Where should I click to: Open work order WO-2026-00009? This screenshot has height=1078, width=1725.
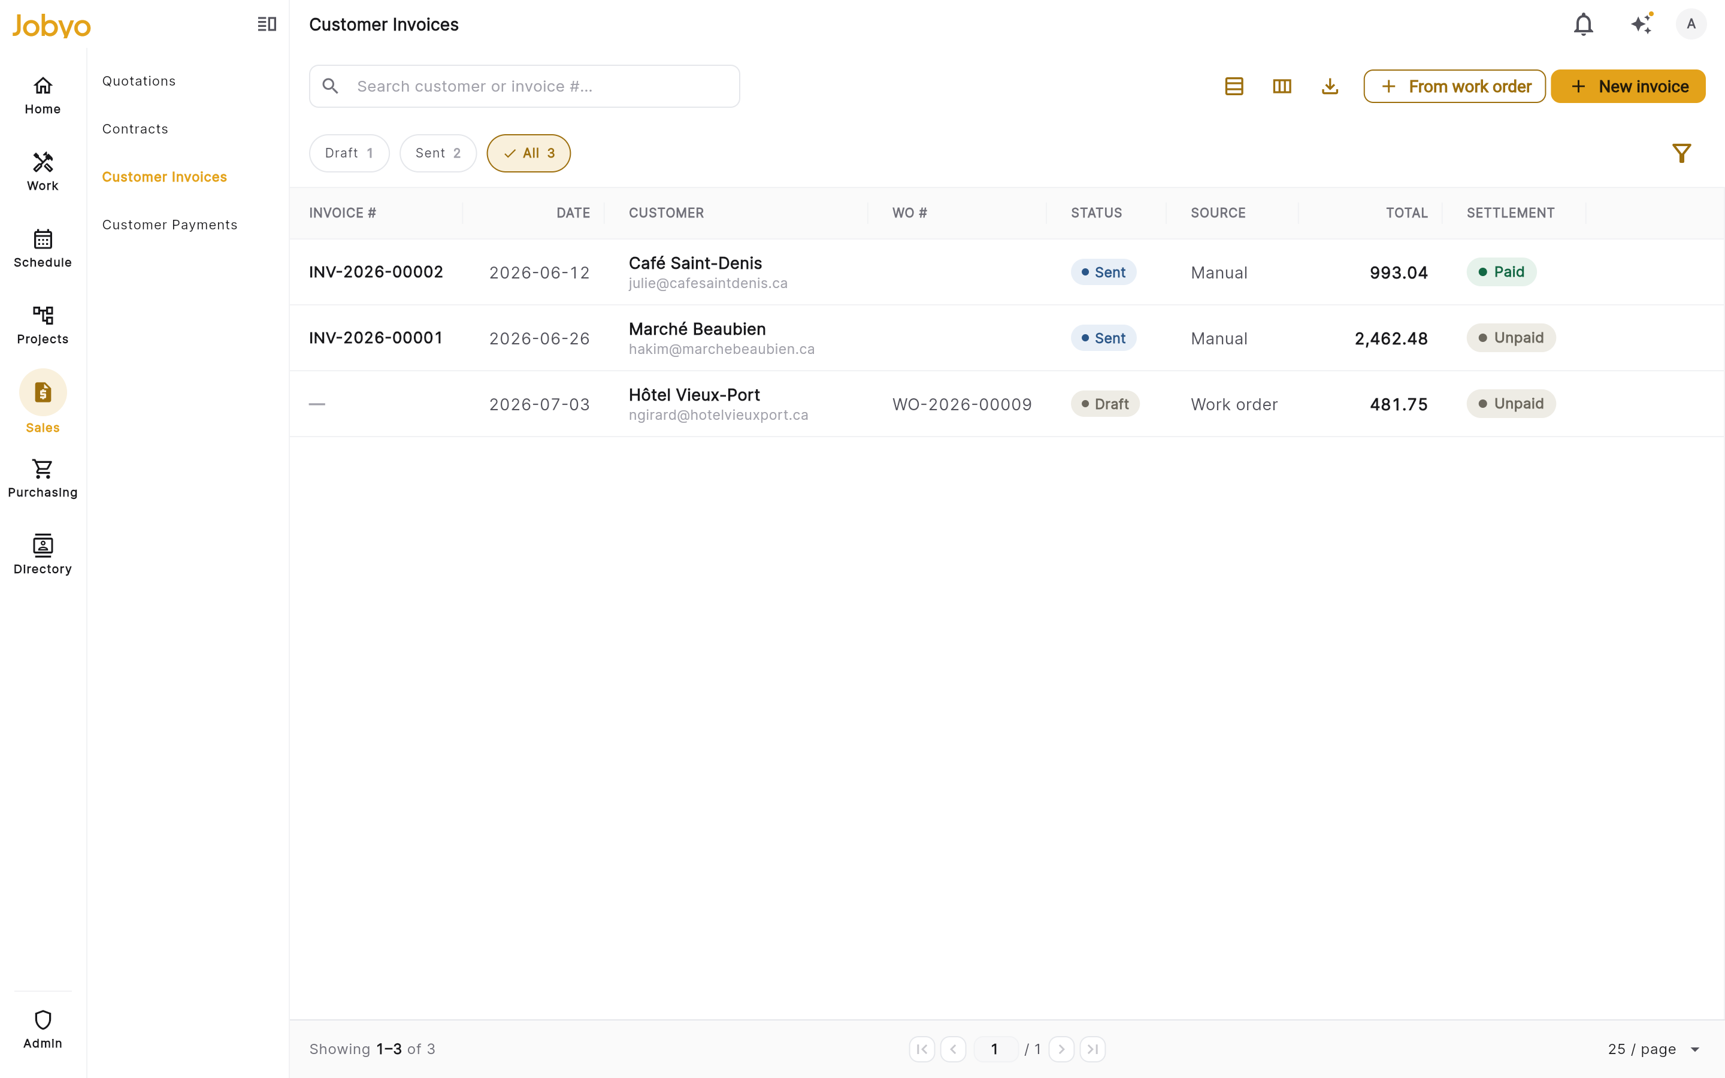(961, 404)
